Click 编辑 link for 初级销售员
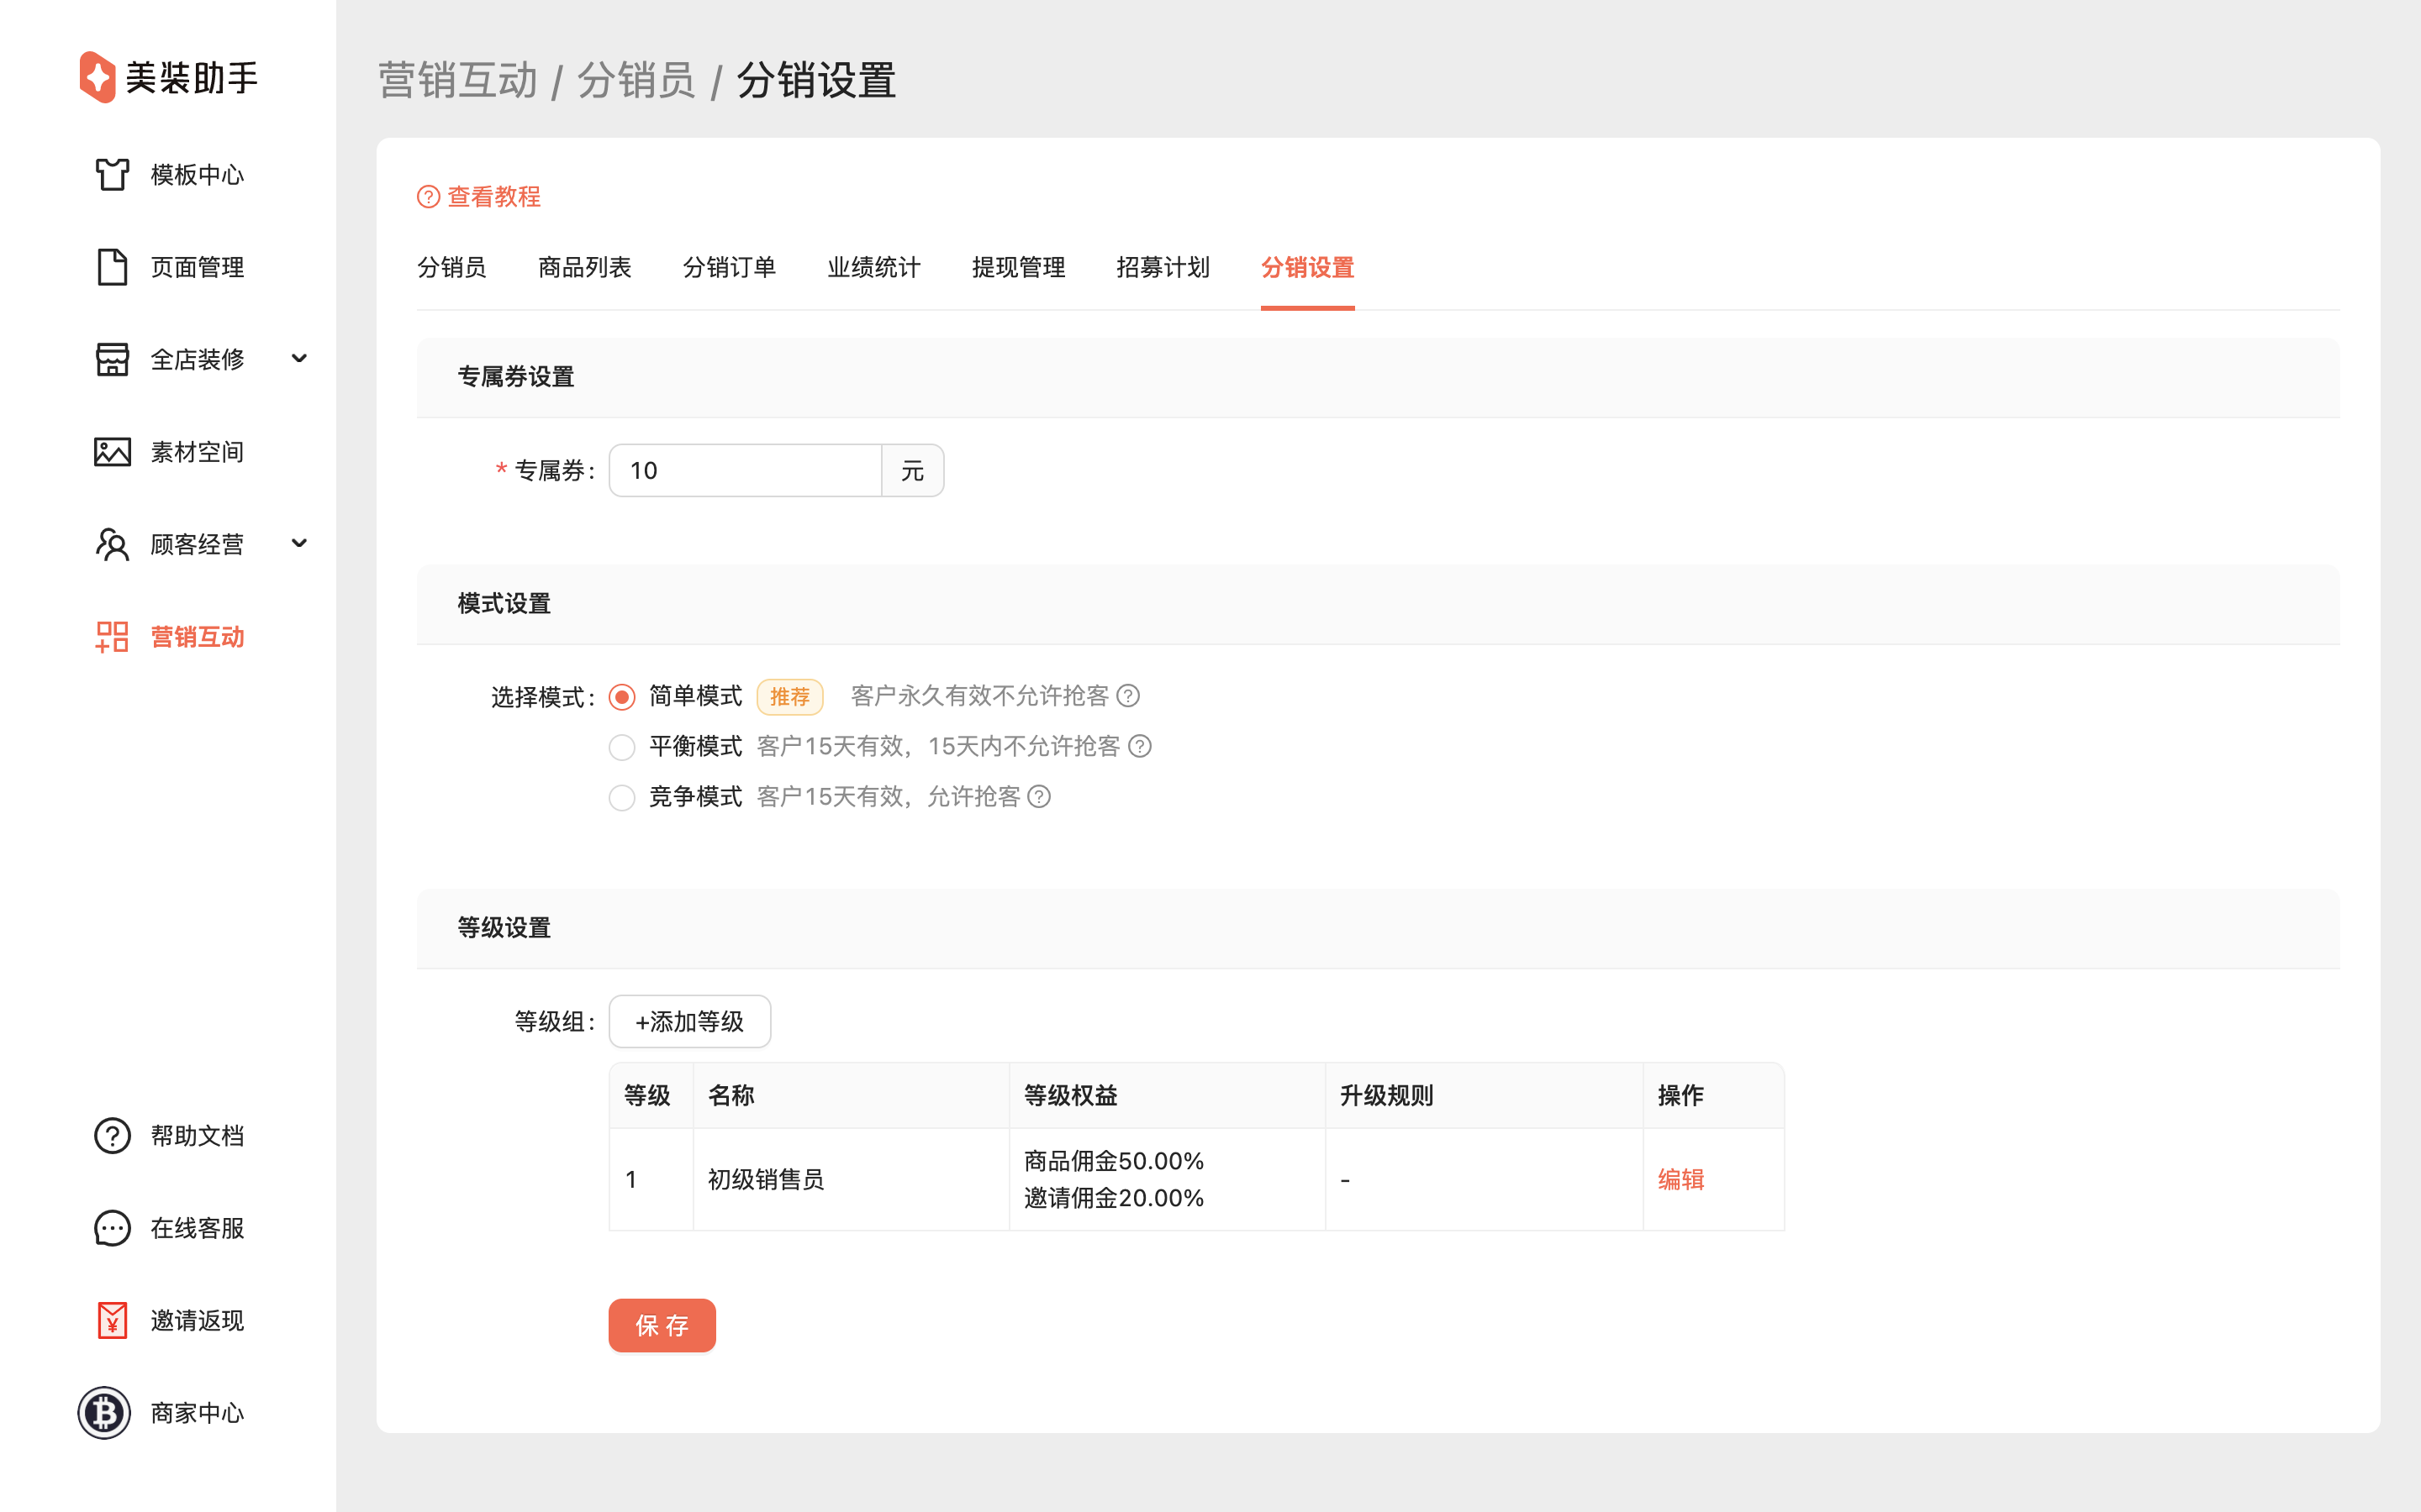This screenshot has height=1512, width=2421. pos(1680,1179)
